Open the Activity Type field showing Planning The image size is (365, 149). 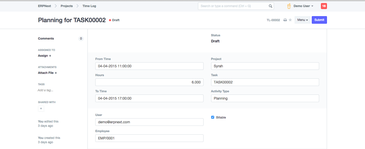click(265, 98)
